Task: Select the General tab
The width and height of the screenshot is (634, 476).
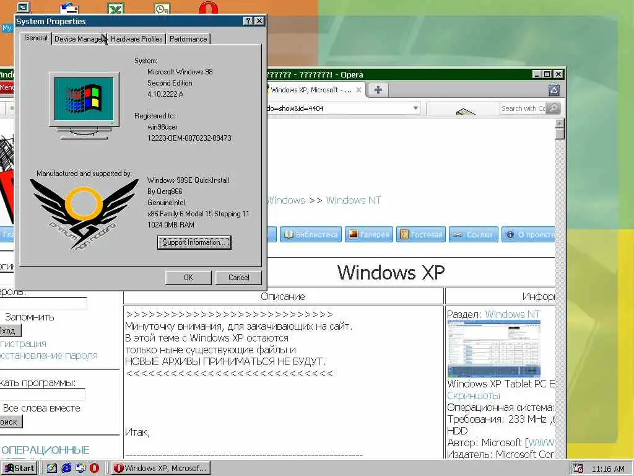Action: [x=35, y=38]
